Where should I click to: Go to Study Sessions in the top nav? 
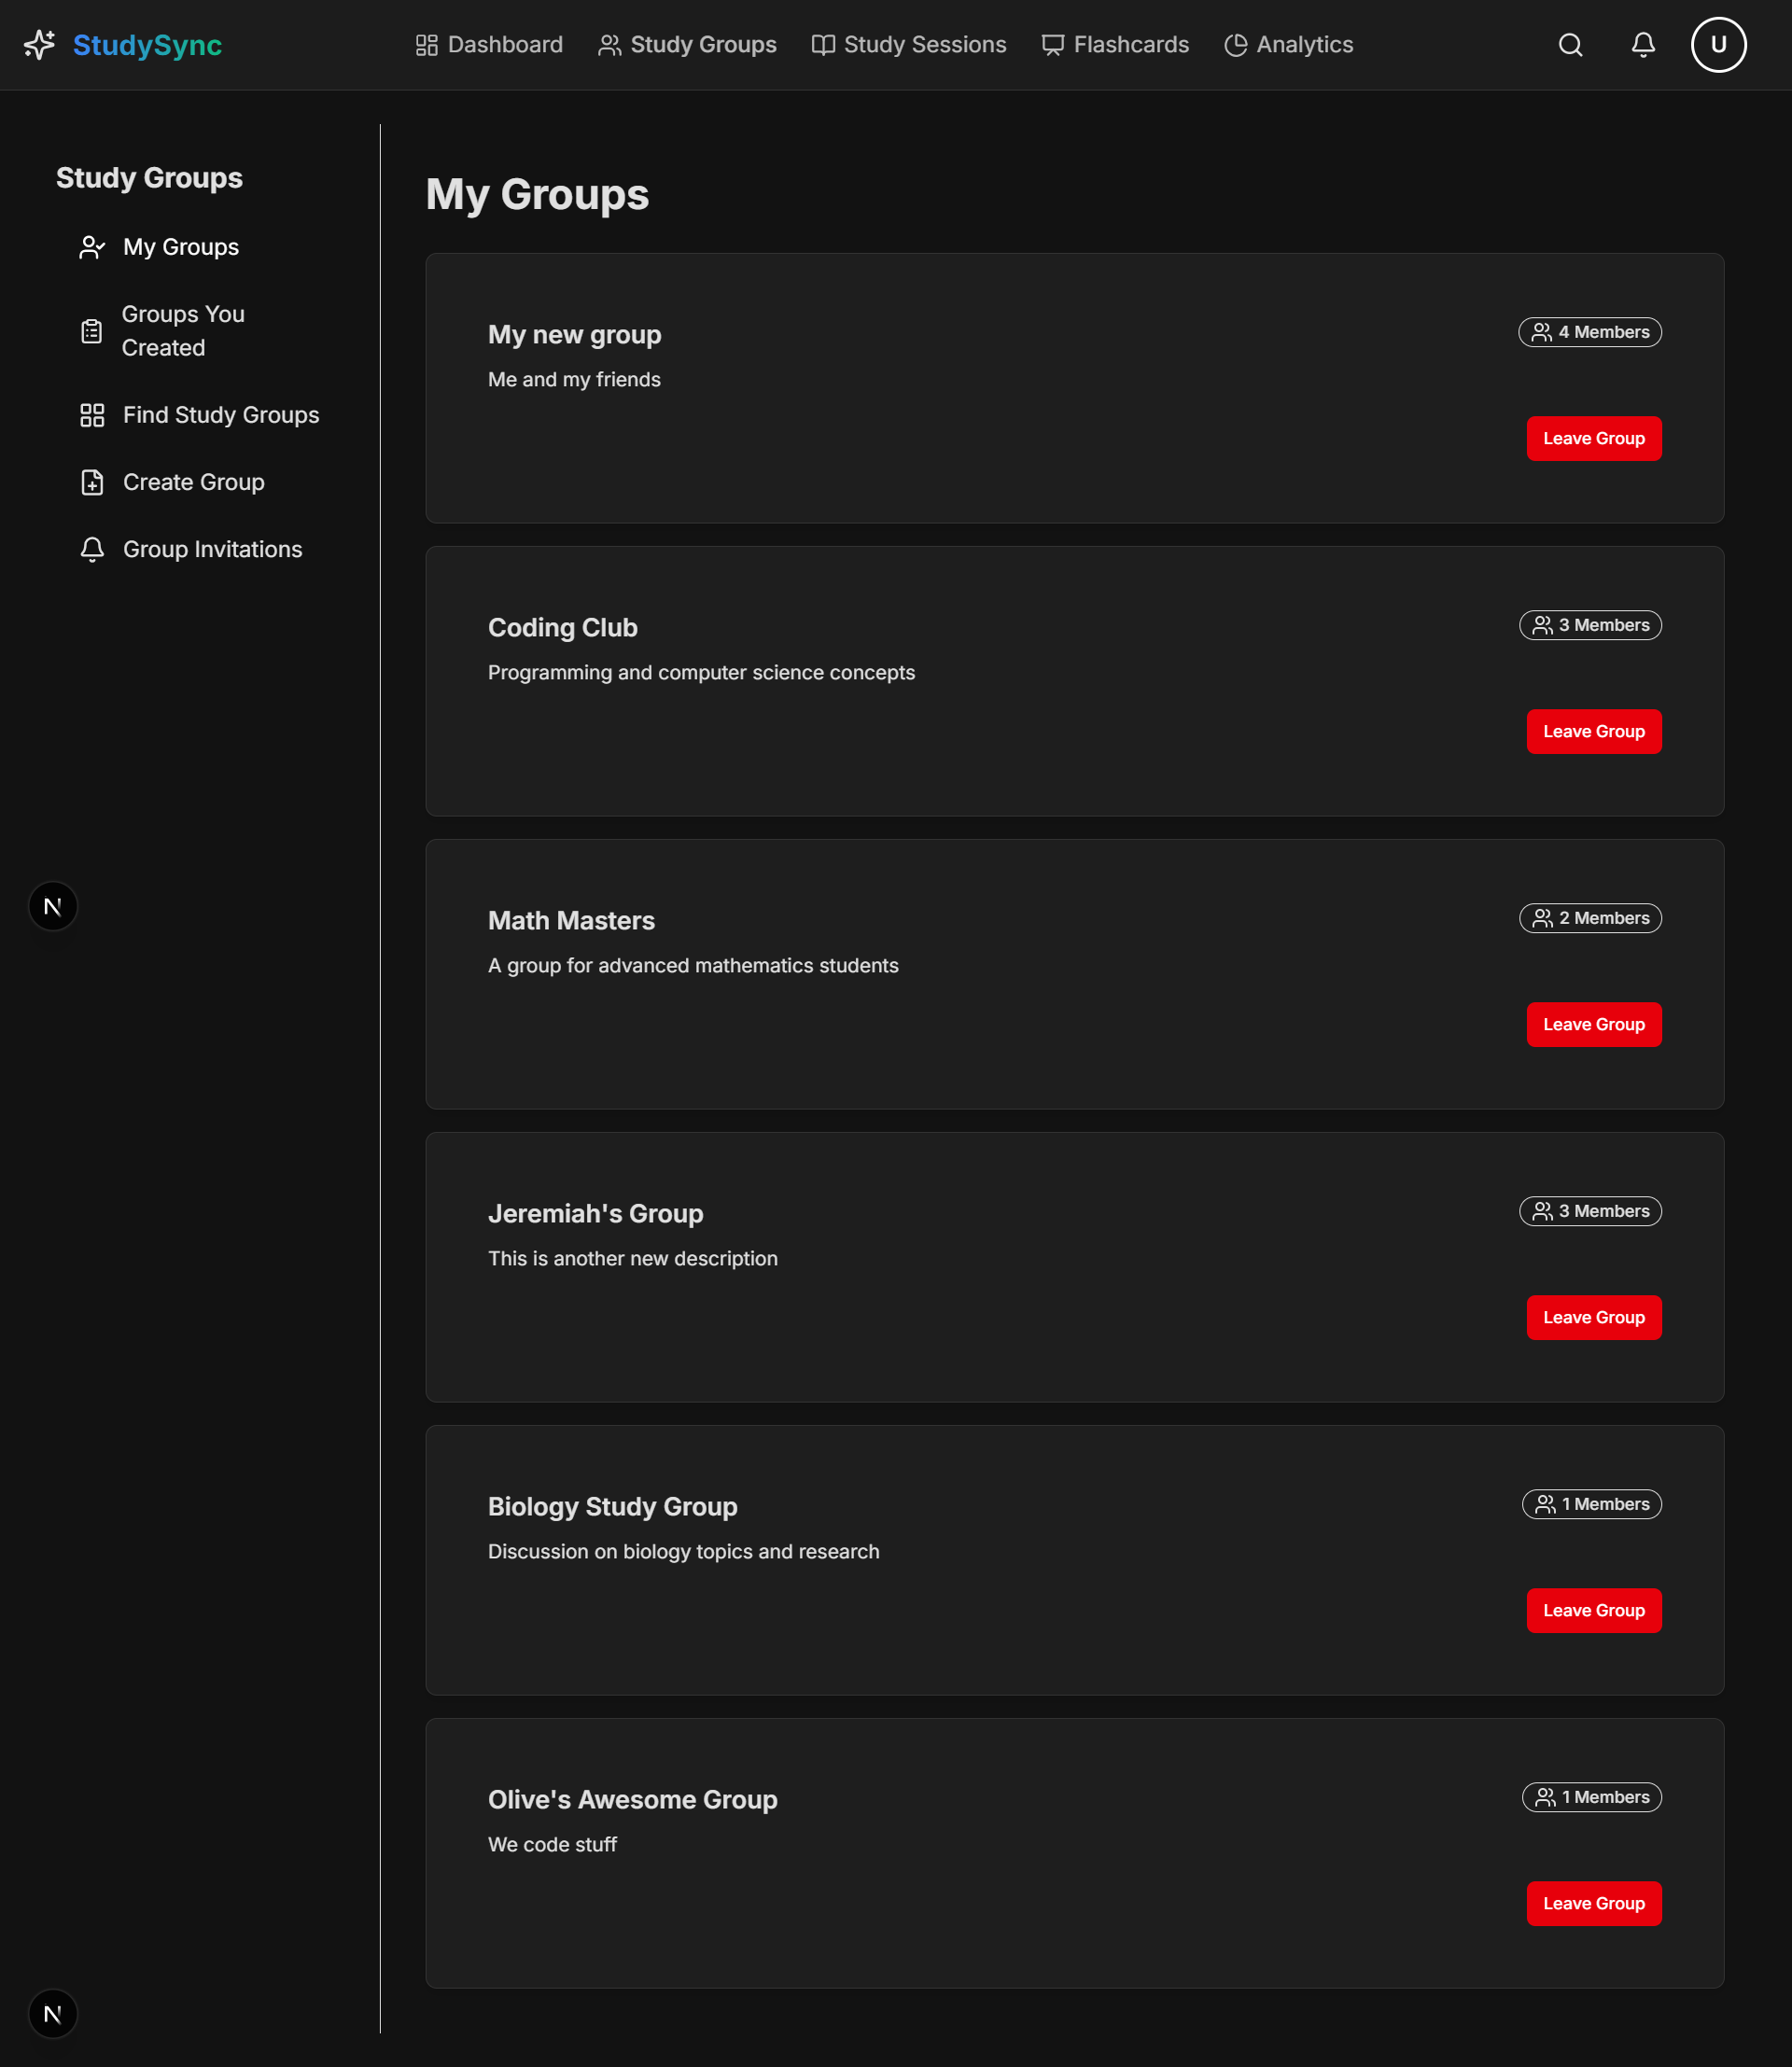pos(908,45)
